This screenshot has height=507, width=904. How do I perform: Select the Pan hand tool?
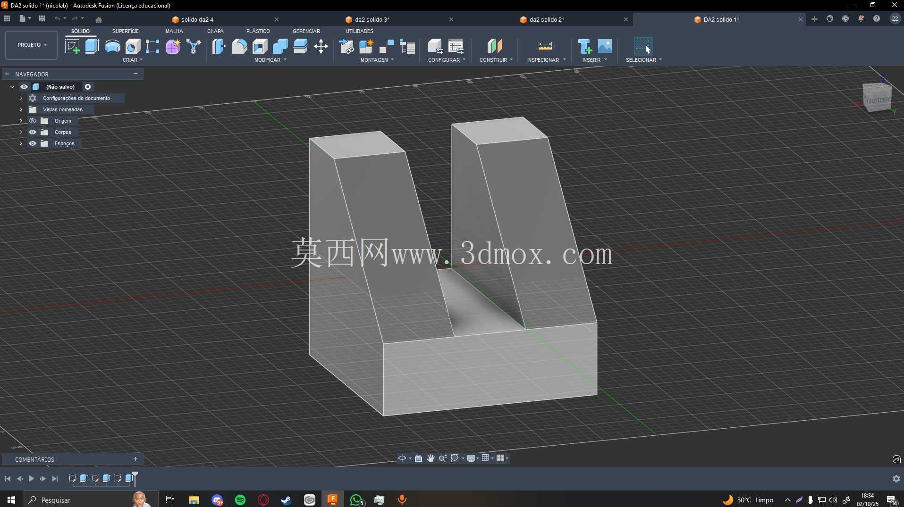click(x=431, y=458)
